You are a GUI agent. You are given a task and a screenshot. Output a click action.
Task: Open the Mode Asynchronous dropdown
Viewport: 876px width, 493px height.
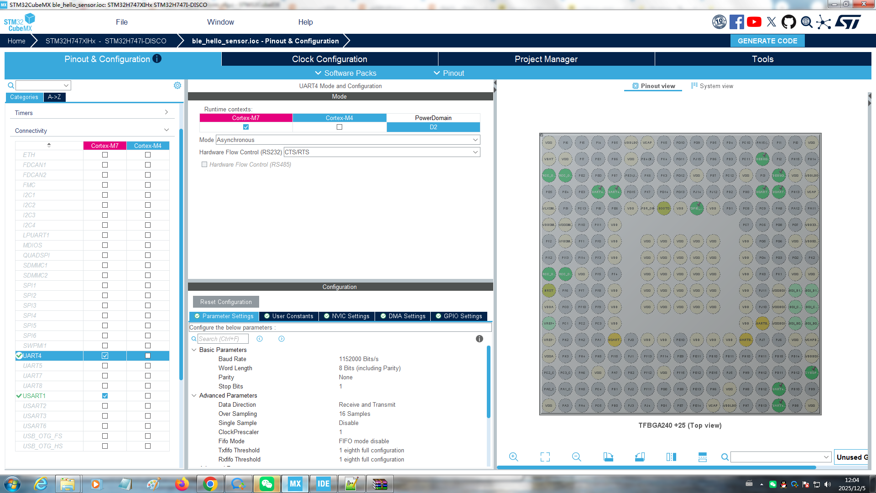[x=348, y=140]
